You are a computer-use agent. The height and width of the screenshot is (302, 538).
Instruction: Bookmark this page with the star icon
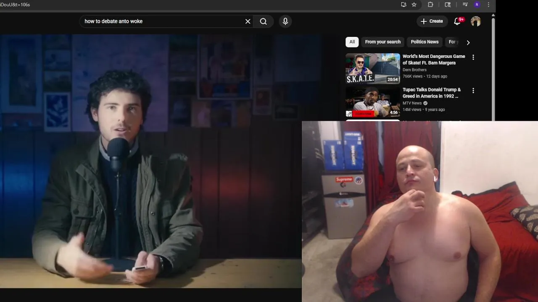click(x=414, y=5)
